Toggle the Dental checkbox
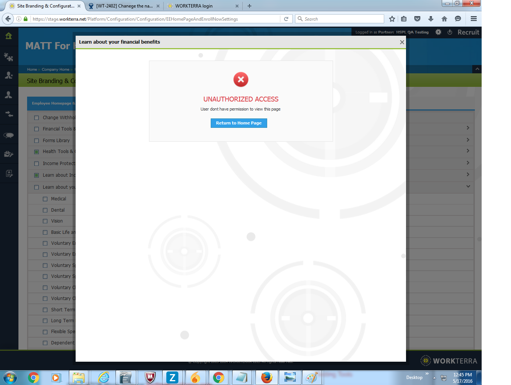The image size is (511, 385). (45, 210)
